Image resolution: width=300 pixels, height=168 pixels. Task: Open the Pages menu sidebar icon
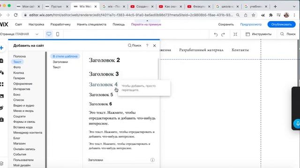click(x=1, y=61)
